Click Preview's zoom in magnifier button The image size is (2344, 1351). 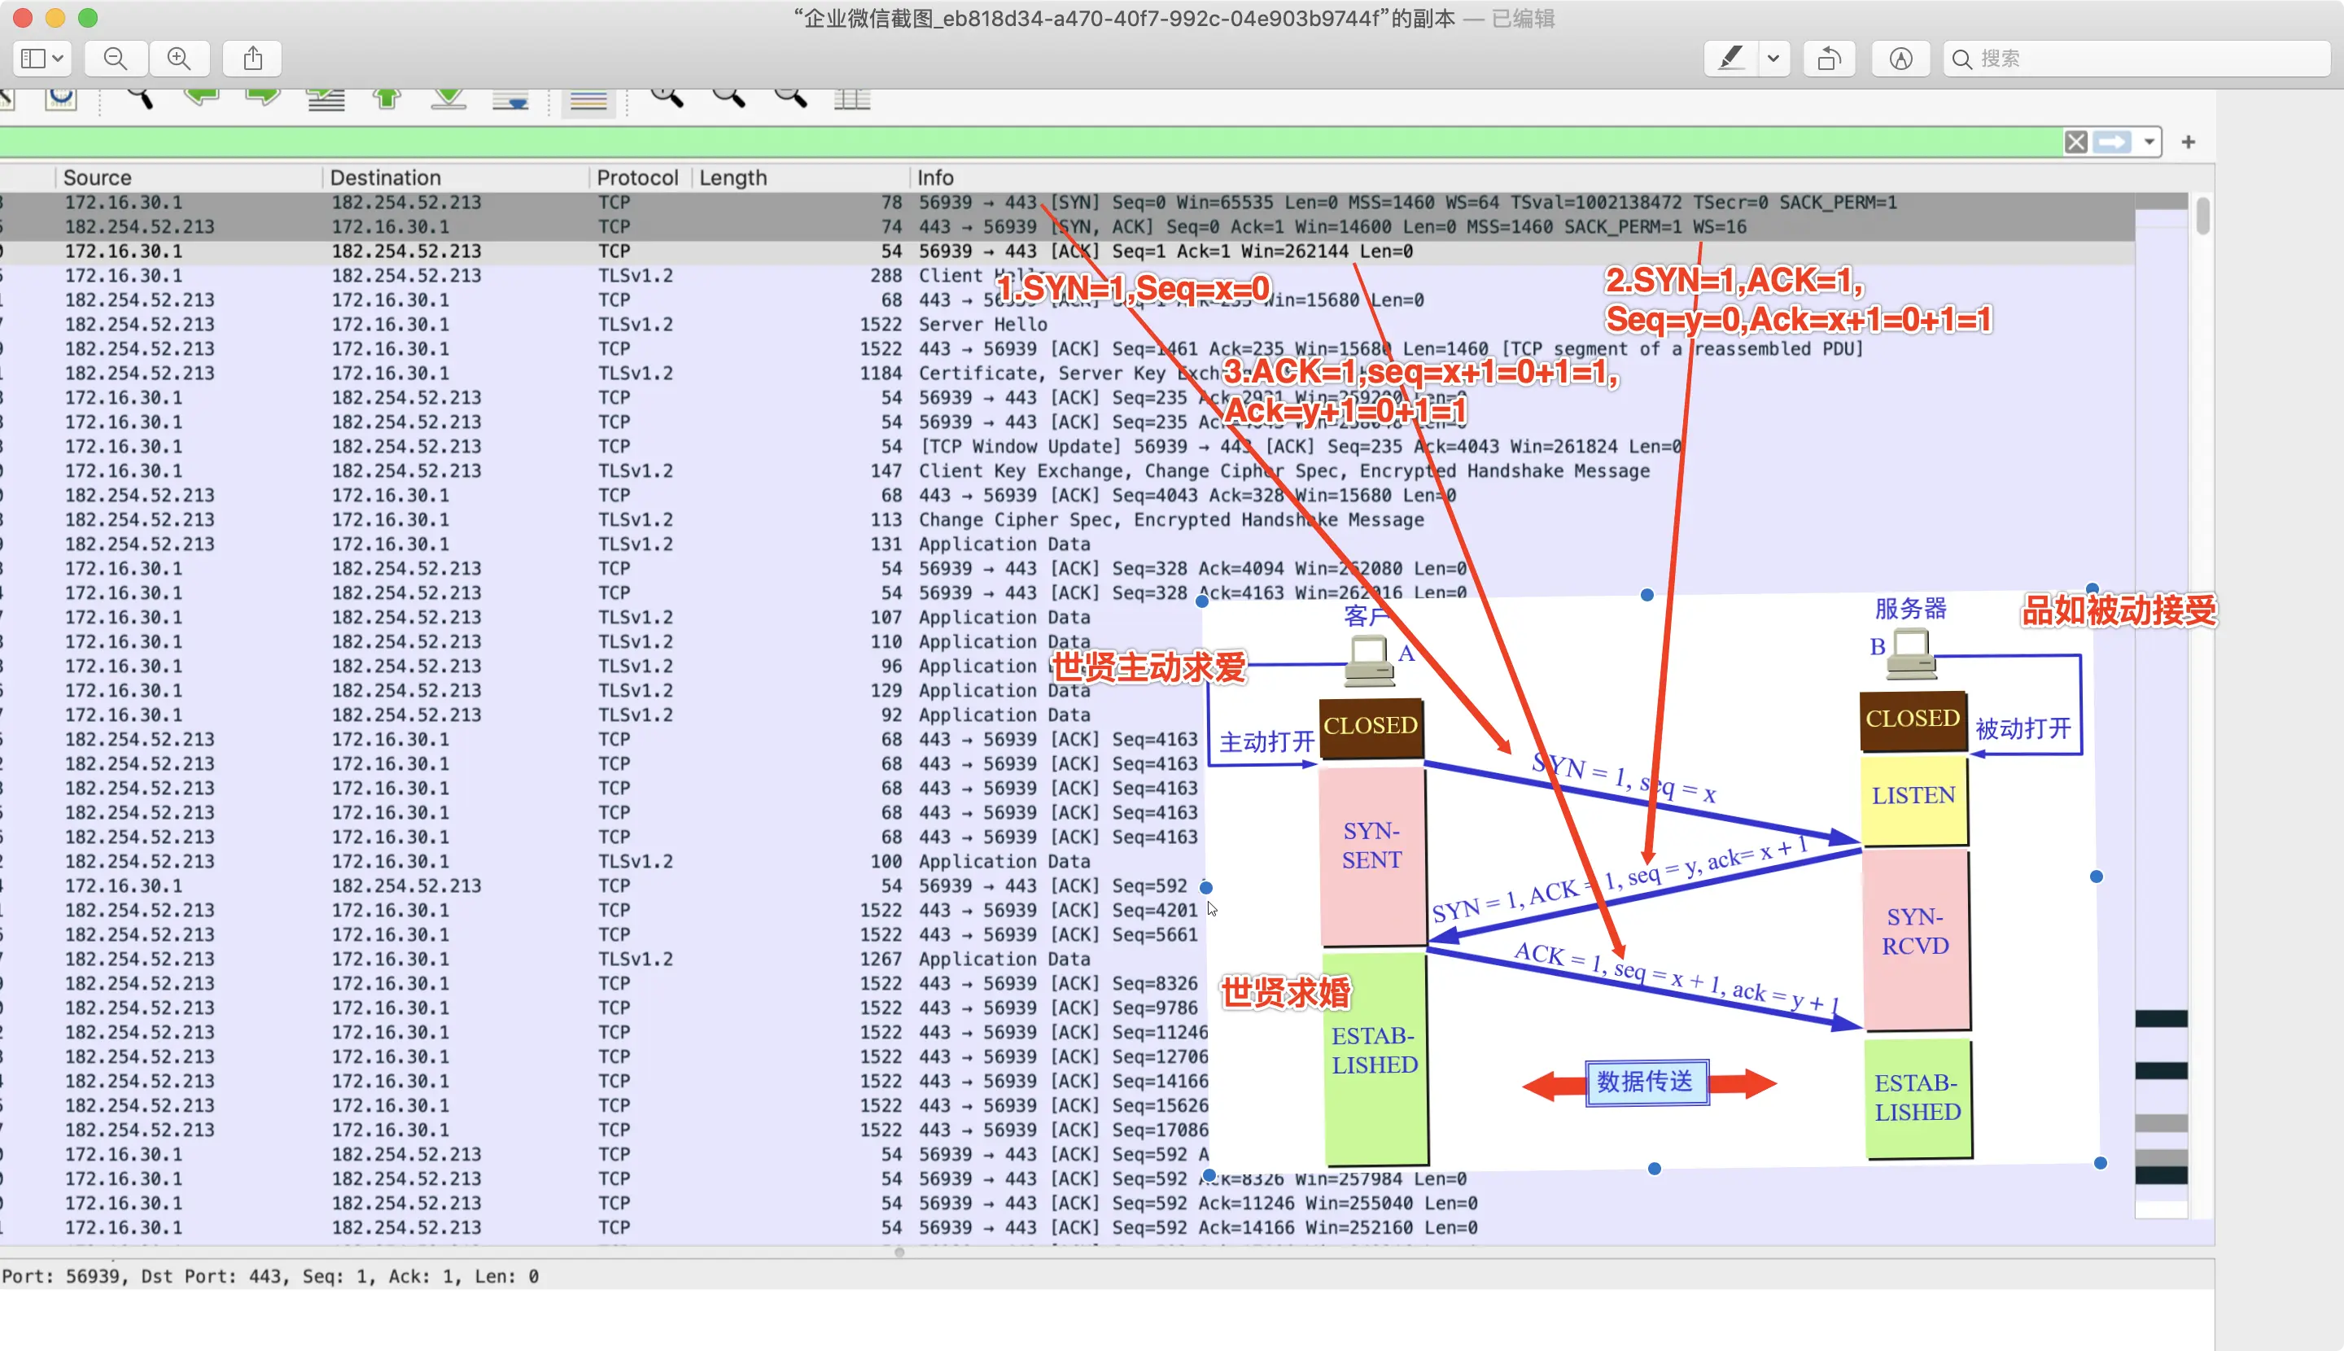click(x=178, y=59)
